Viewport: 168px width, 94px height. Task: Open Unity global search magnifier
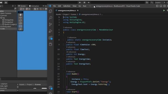152,2
